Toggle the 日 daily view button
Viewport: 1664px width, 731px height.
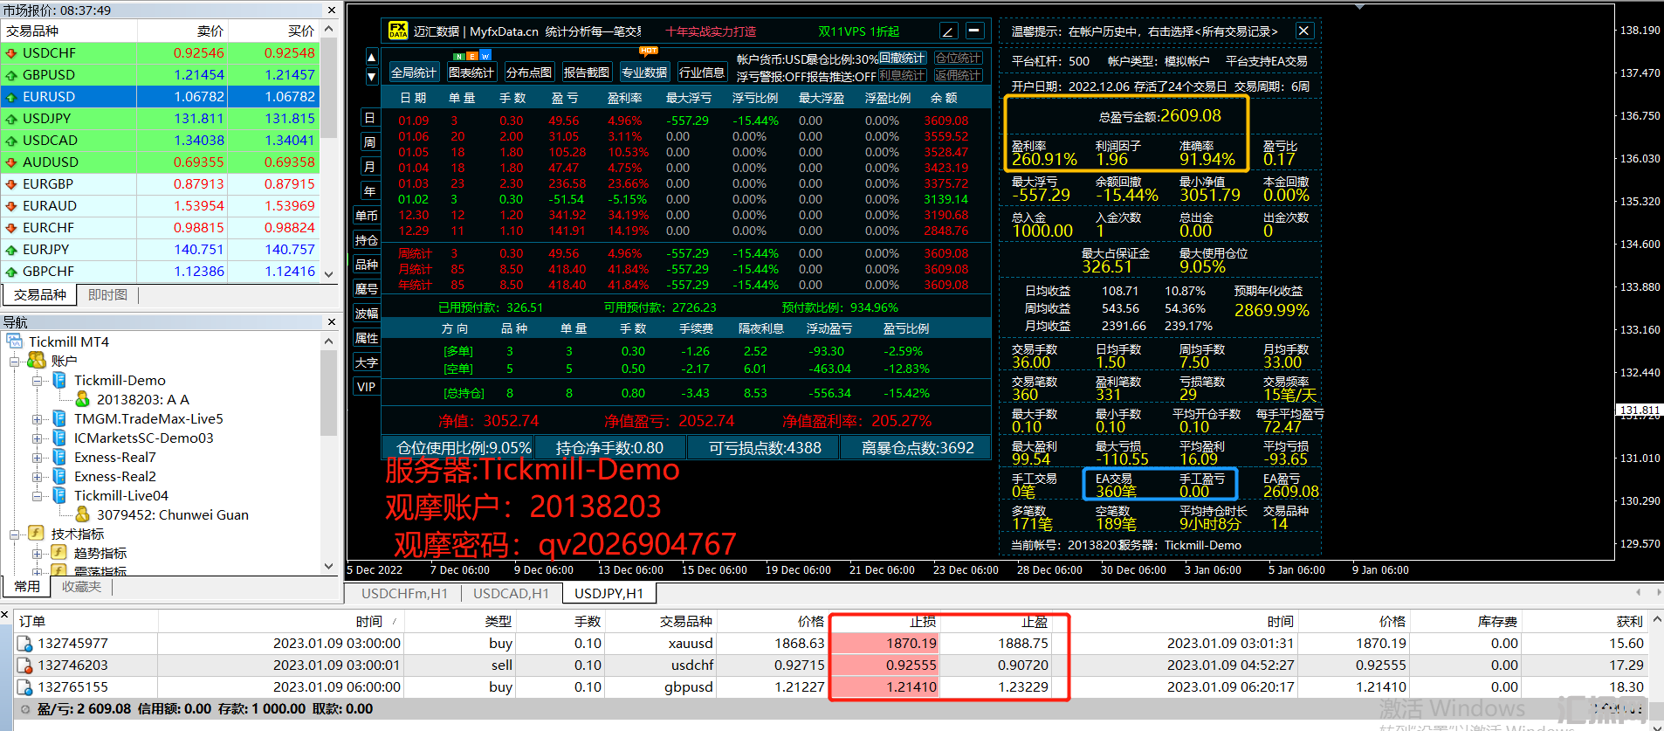click(369, 118)
